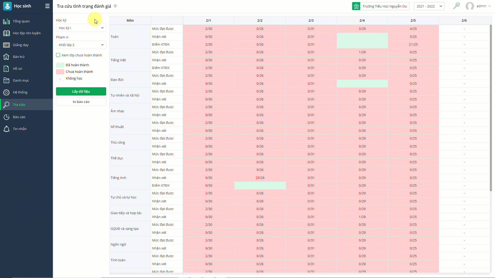Click the help question mark icon
Viewport: 495px width, 278px height.
[115, 6]
